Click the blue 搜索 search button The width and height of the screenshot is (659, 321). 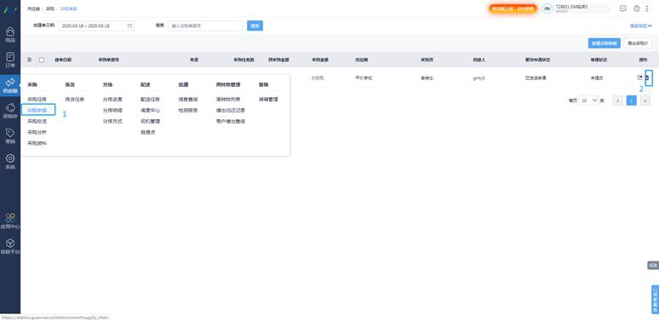pos(255,26)
